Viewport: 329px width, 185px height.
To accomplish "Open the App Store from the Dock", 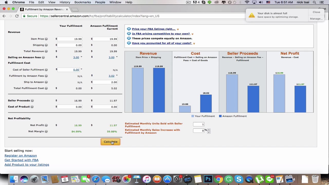I will 167,179.
